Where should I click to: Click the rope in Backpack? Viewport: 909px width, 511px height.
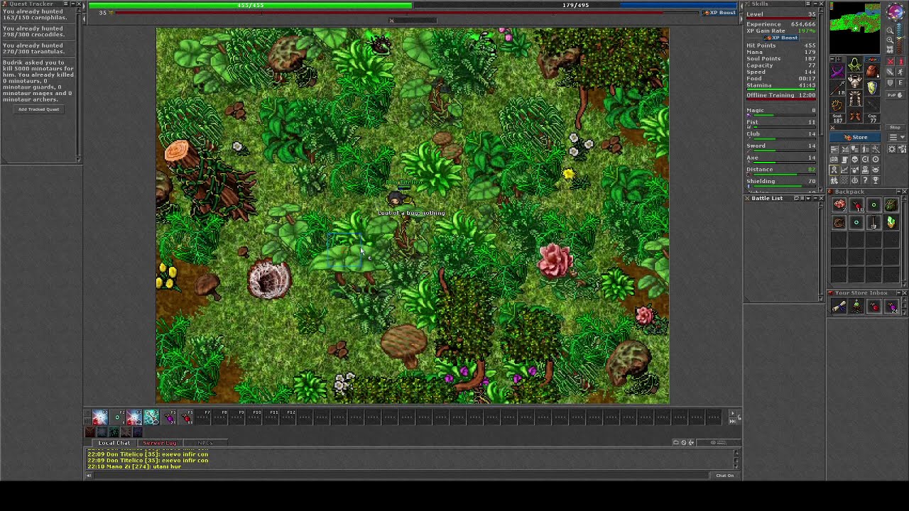coord(839,222)
